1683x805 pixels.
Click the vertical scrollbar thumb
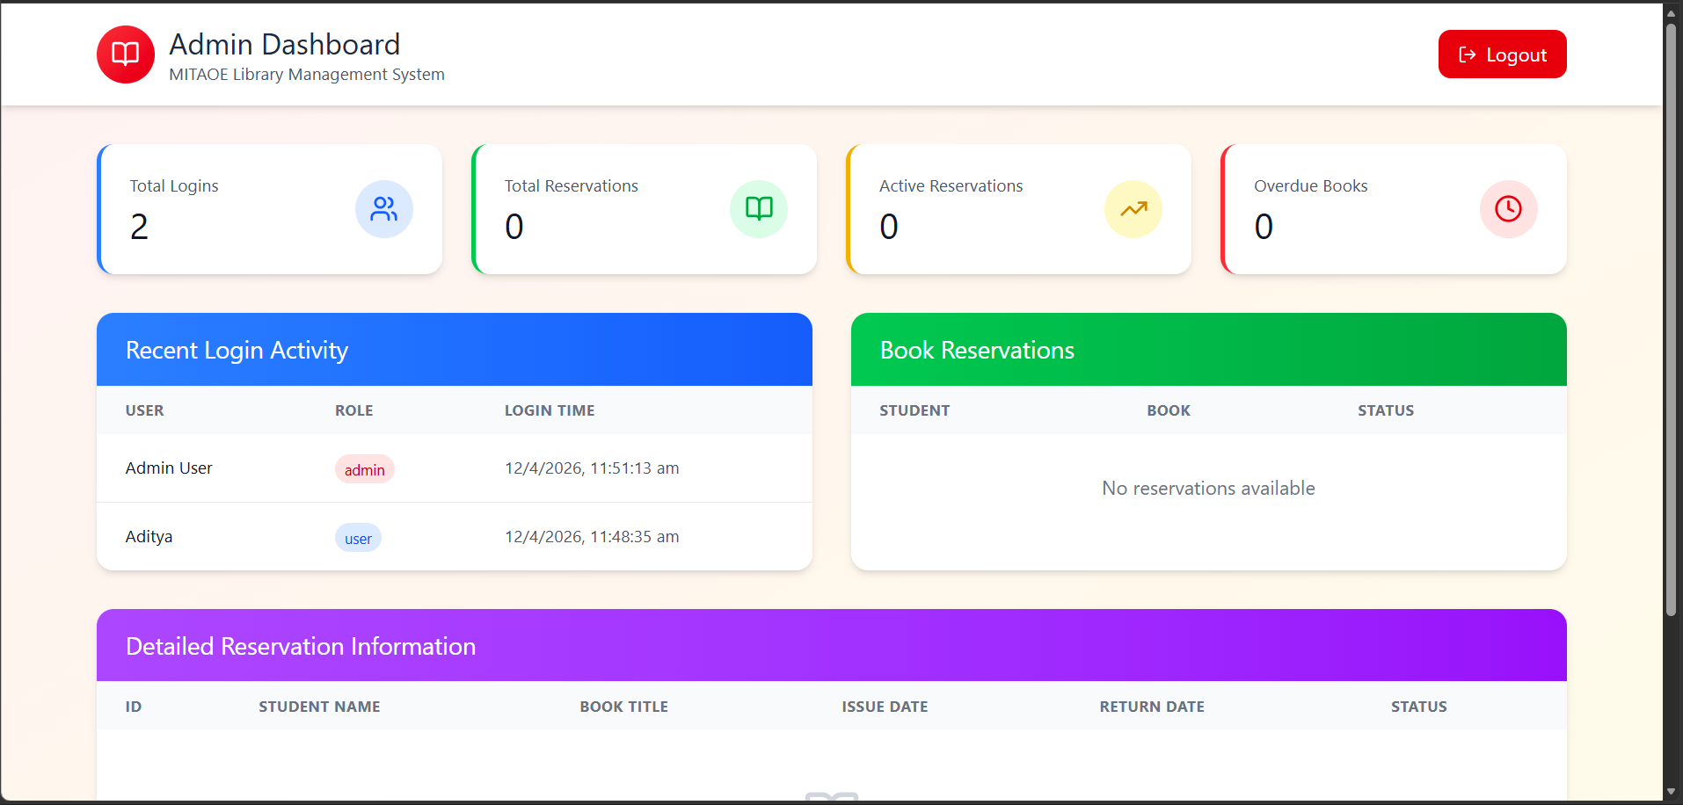point(1672,319)
